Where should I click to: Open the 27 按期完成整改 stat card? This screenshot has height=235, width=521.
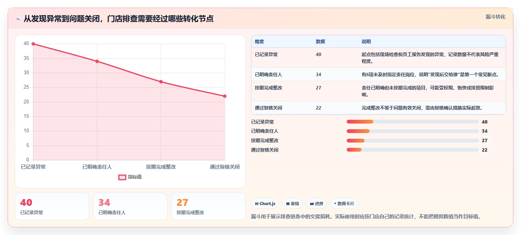pyautogui.click(x=208, y=206)
